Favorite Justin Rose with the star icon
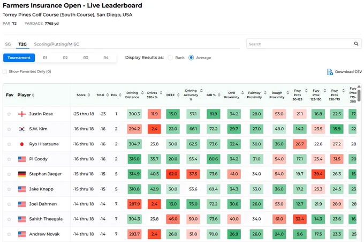364x242 pixels. point(9,114)
